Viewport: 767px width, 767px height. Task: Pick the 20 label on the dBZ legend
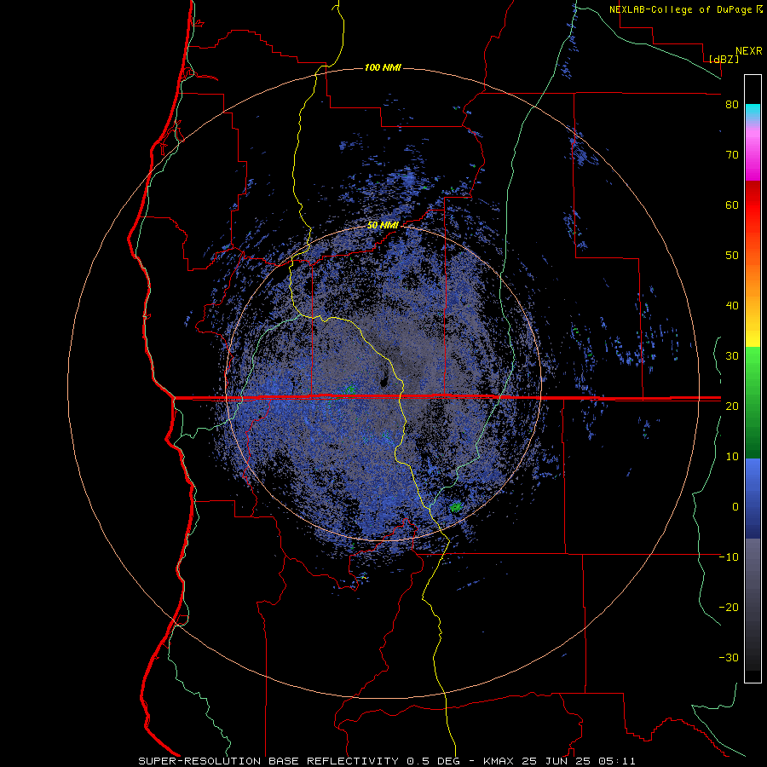[x=732, y=406]
